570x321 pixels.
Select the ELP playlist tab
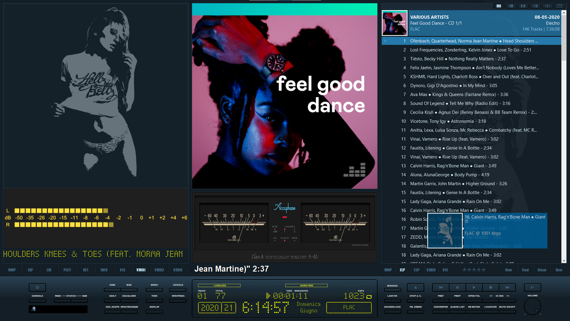tap(402, 270)
